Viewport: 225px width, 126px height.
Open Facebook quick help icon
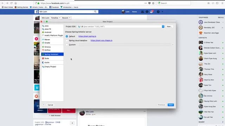pos(158,12)
